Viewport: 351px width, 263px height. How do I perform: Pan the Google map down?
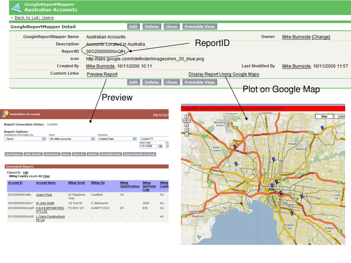tap(186, 125)
